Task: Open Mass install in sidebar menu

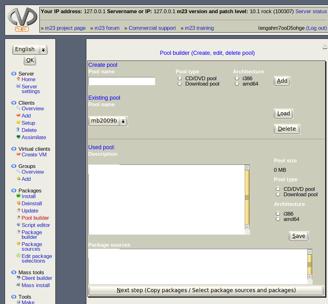Action: [35, 285]
